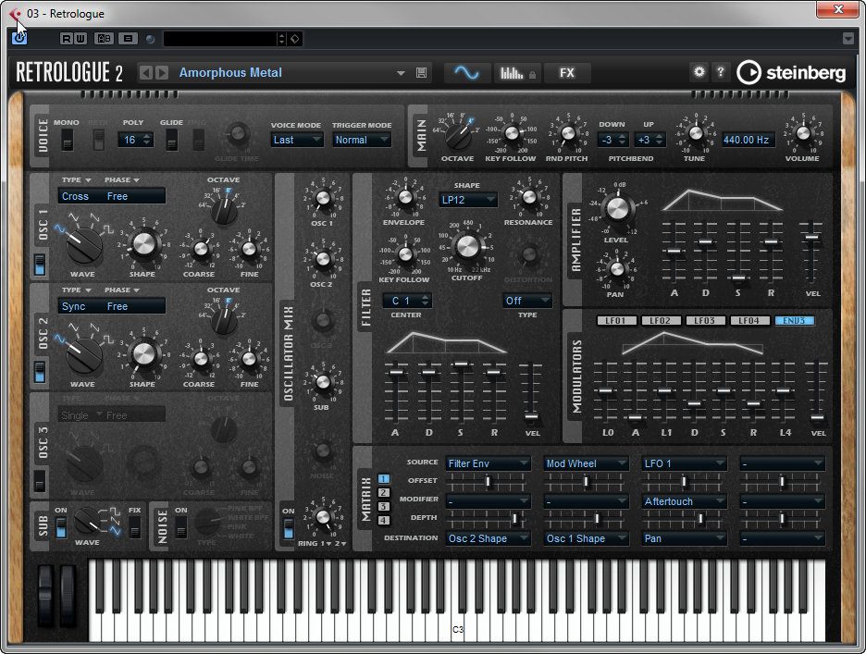
Task: Switch to the LFO4 modulator tab
Action: click(750, 320)
